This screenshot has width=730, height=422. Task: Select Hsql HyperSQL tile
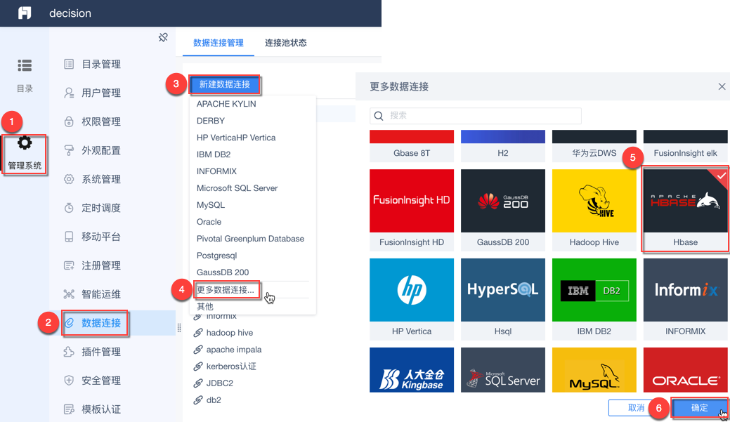click(x=503, y=299)
